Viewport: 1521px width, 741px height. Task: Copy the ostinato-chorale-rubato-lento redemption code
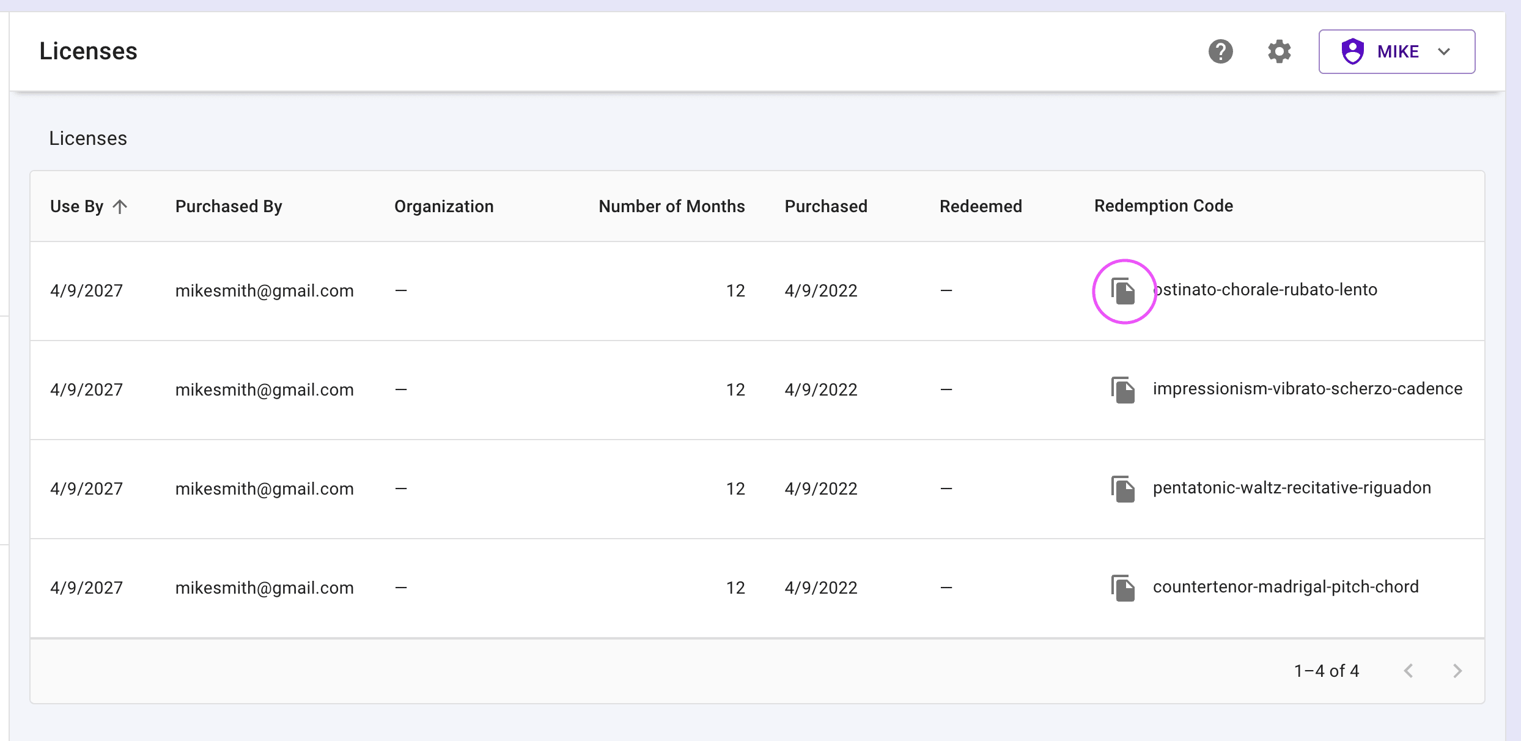1123,291
